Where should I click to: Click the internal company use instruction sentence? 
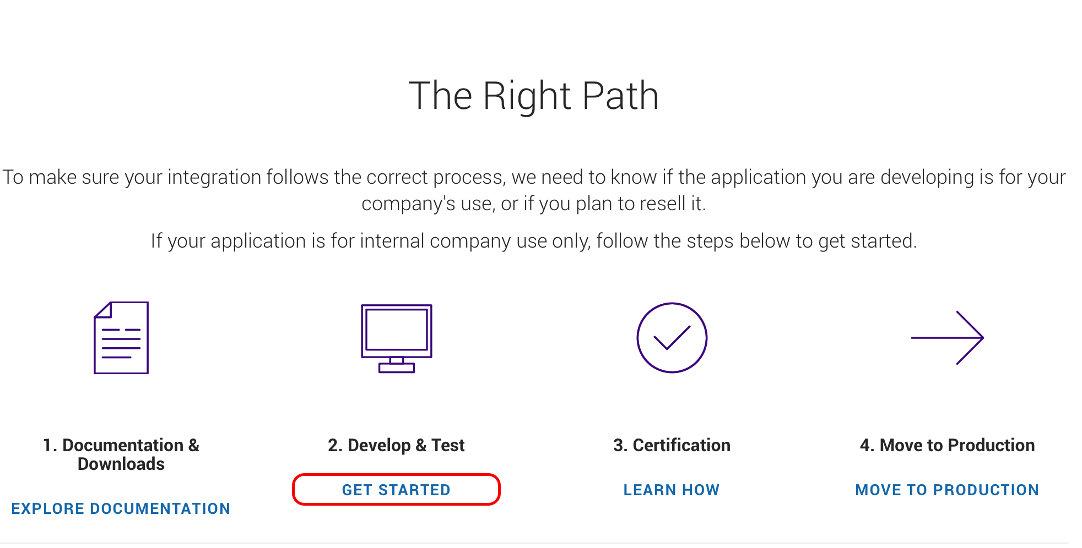click(x=534, y=240)
